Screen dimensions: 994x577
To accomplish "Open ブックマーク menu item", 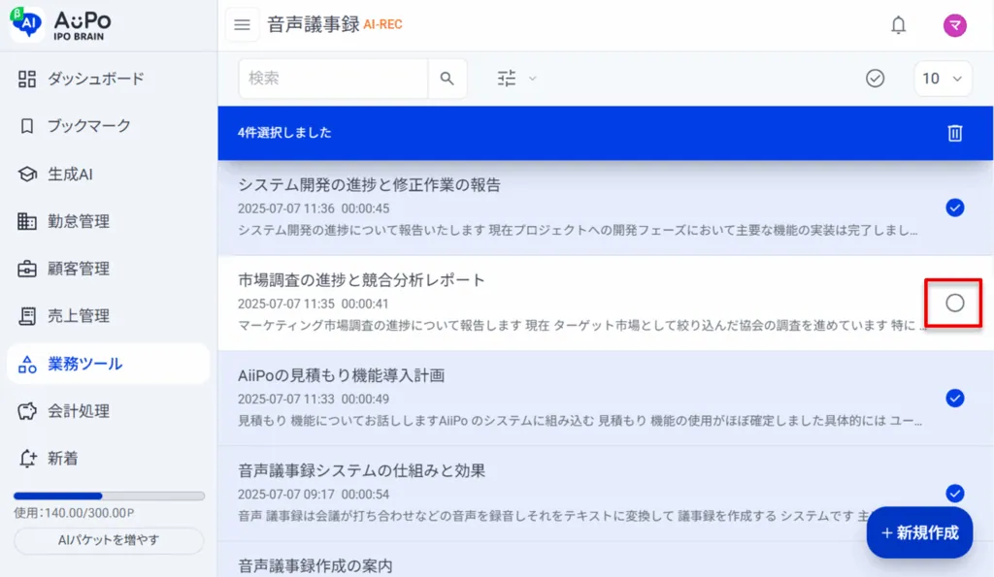I will 109,126.
